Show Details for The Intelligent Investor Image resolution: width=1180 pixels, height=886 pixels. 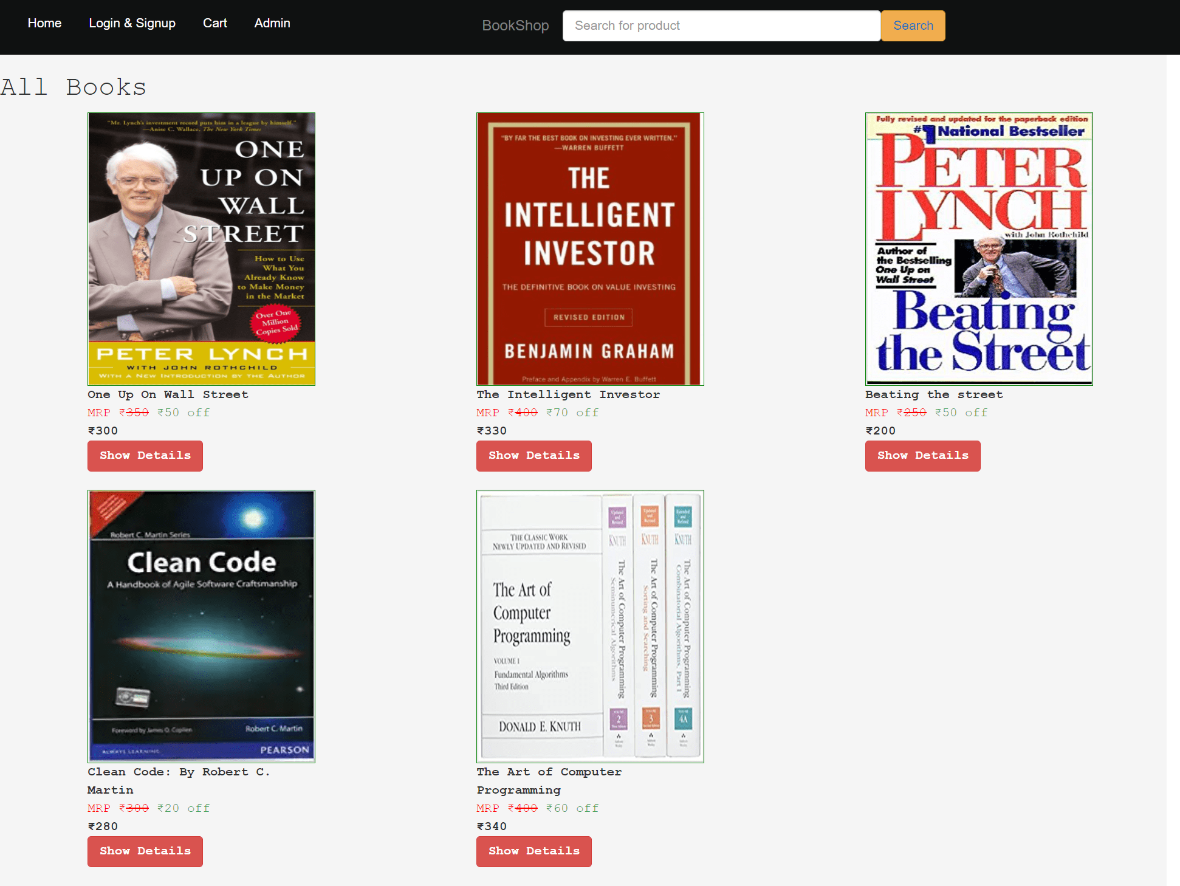[533, 456]
